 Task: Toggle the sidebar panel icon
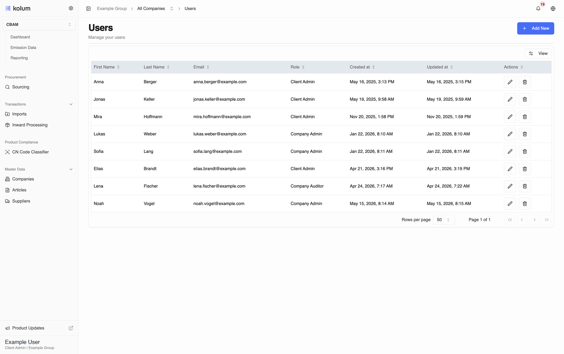(88, 9)
